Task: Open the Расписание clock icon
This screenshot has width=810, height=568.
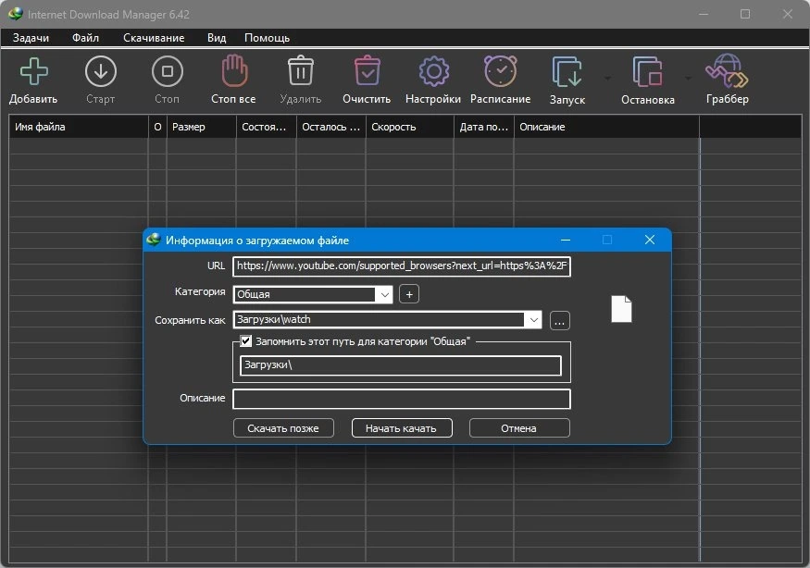Action: [x=500, y=70]
